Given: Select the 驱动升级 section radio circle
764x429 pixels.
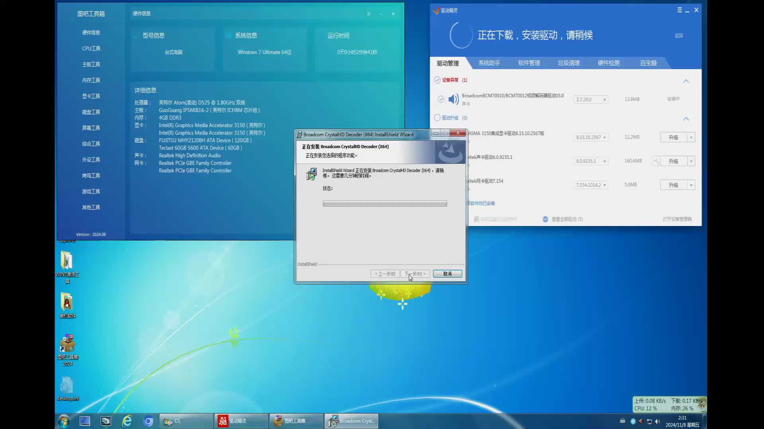Looking at the screenshot, I should point(437,118).
